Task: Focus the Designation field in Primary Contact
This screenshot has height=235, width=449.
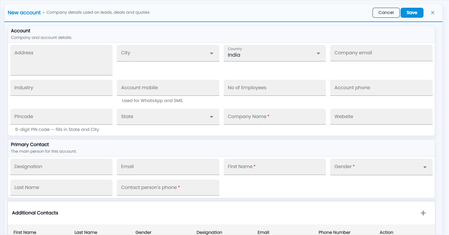Action: (61, 167)
